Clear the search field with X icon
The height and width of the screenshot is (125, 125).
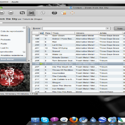pyautogui.click(x=107, y=28)
